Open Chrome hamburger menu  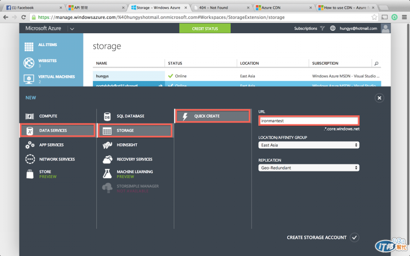404,17
